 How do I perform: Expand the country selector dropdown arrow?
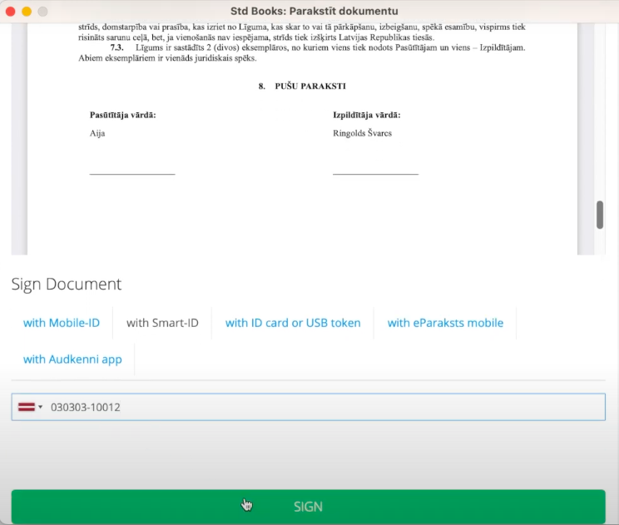tap(41, 407)
